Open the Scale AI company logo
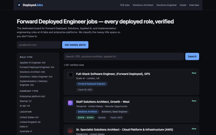This screenshot has width=216, height=135. [x=70, y=75]
